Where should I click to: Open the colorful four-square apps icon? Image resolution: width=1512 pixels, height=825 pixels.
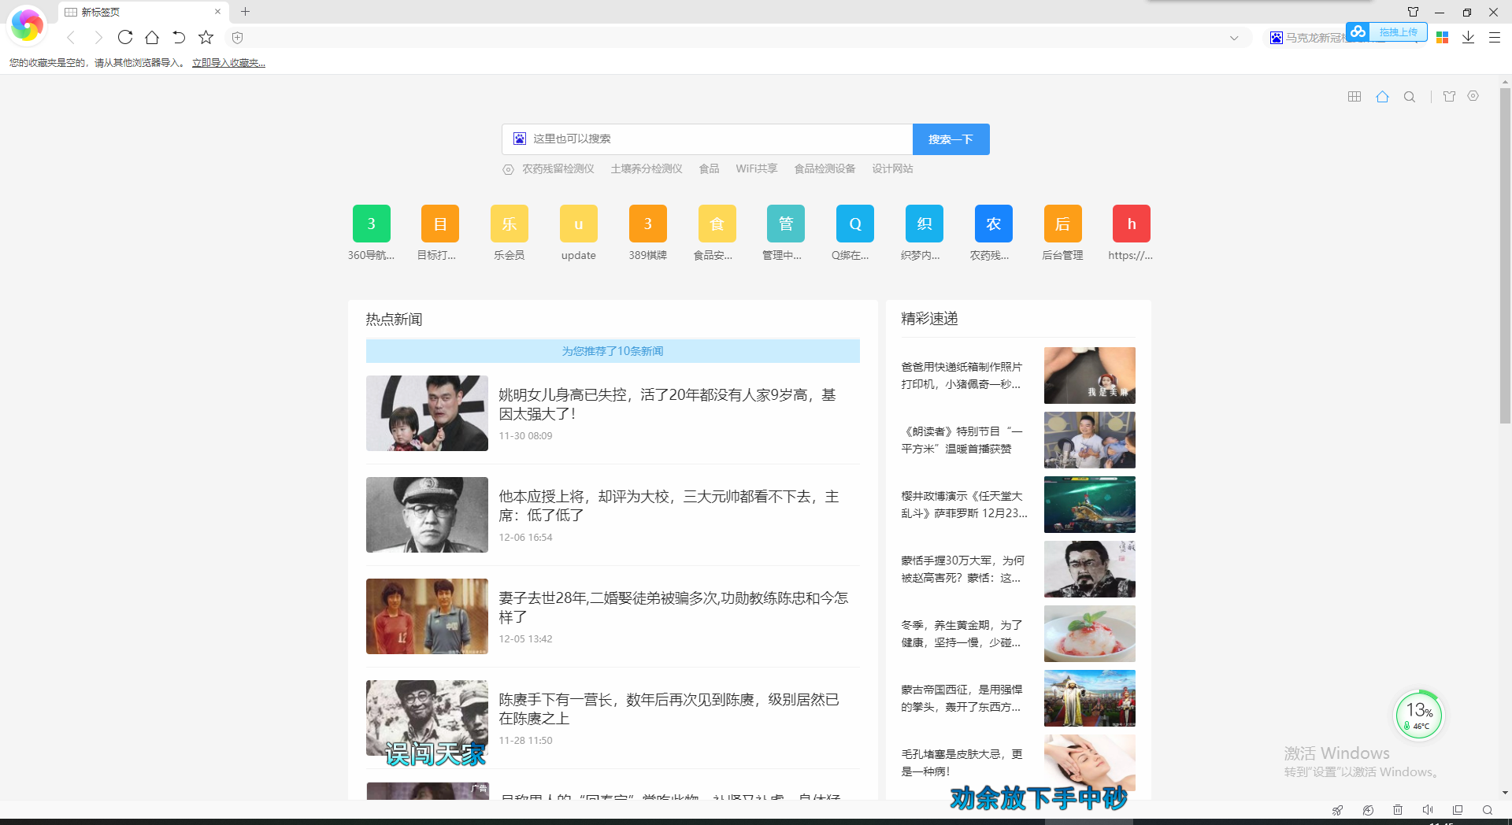tap(1442, 37)
